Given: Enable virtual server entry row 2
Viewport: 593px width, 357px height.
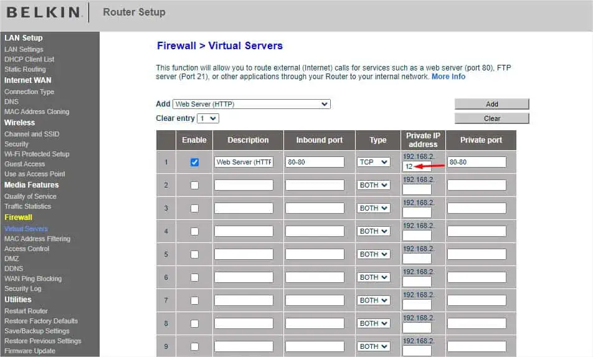Looking at the screenshot, I should click(x=194, y=185).
